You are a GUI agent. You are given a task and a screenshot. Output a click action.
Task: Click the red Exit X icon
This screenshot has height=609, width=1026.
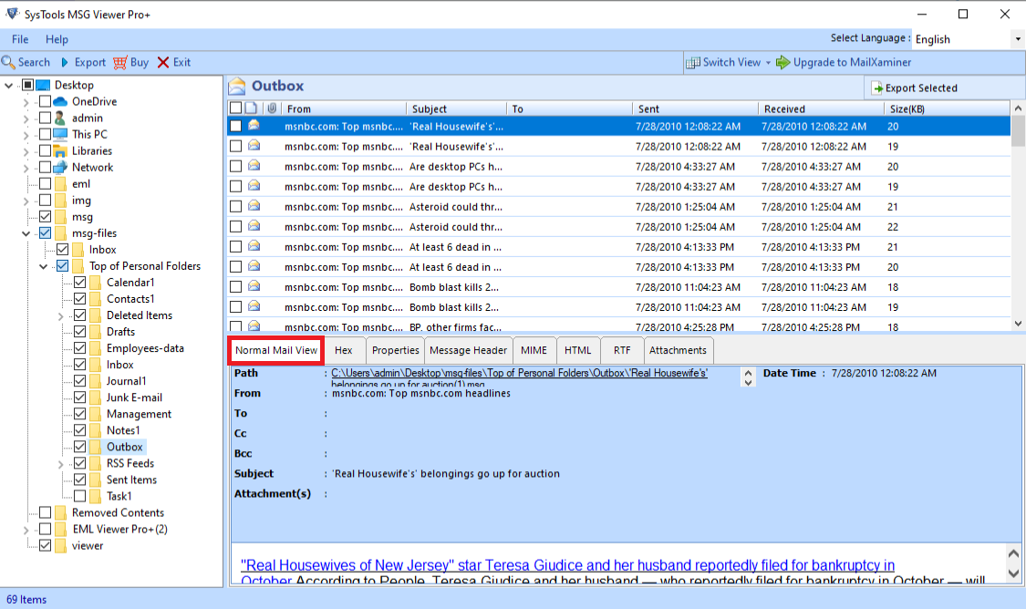(x=163, y=62)
